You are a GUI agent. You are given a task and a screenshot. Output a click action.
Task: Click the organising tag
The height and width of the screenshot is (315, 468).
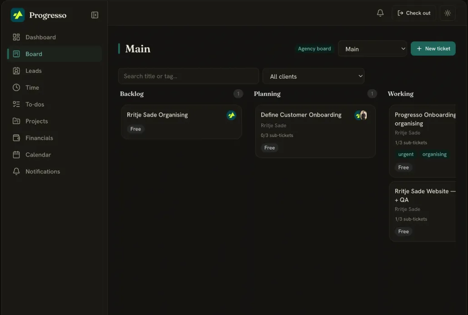(434, 154)
